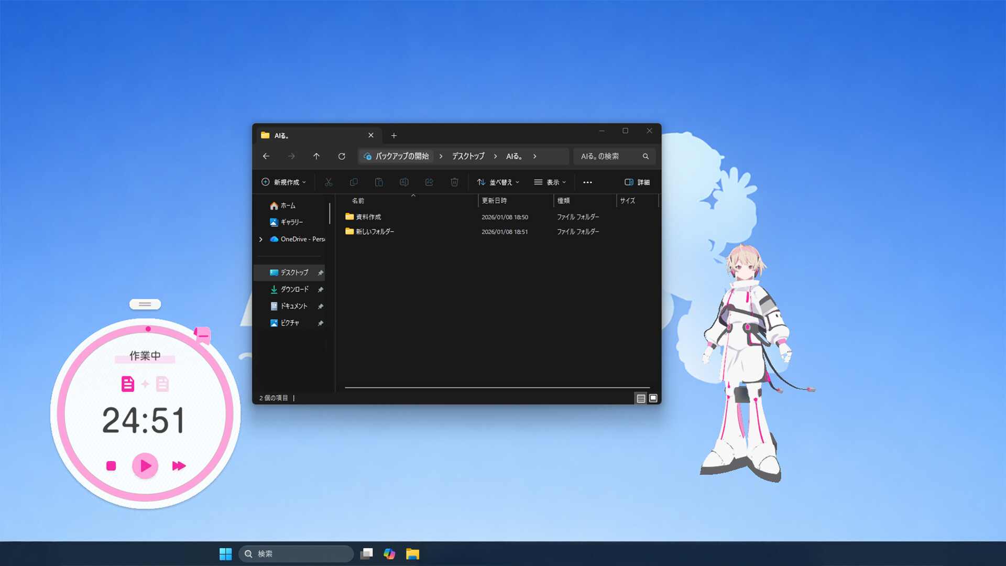Click the progress marker on the timer ring
1006x566 pixels.
pos(148,330)
